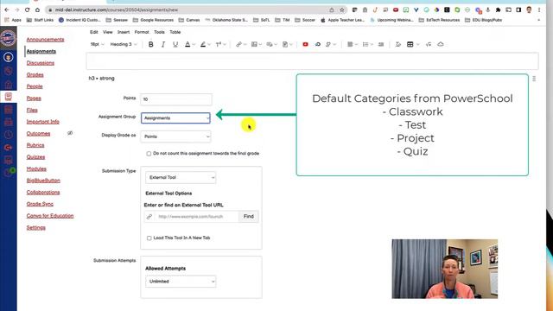Go to browser home icon
The image size is (553, 311).
pos(37,10)
